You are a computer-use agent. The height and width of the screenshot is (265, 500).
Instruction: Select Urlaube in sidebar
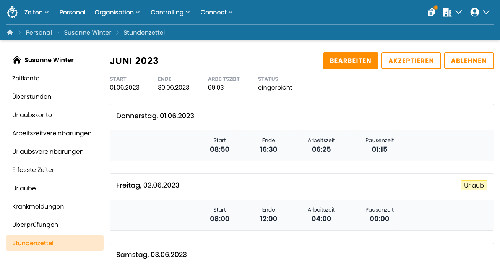(x=55, y=188)
